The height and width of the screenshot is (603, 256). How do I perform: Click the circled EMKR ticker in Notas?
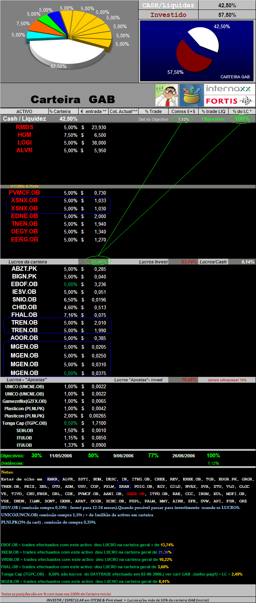click(52, 479)
